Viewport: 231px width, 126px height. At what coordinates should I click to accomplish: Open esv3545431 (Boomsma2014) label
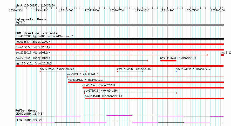(103, 96)
